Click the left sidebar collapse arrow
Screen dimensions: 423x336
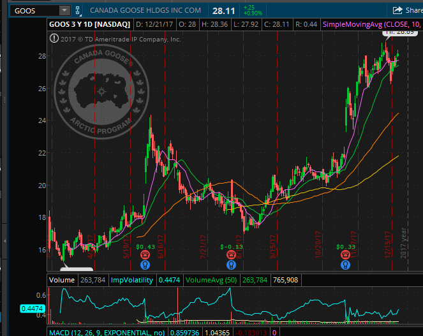(4, 241)
